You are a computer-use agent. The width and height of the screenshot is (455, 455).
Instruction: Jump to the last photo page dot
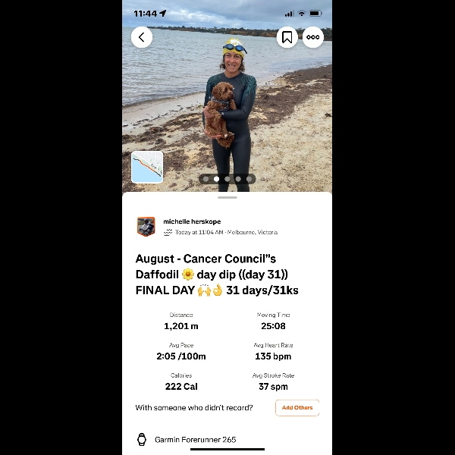249,179
